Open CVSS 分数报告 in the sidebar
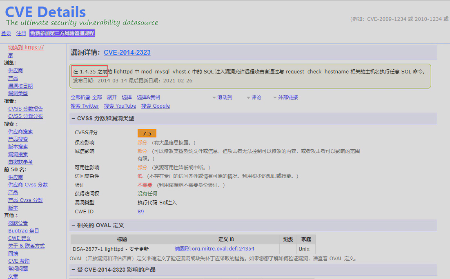This screenshot has height=279, width=450. click(25, 109)
